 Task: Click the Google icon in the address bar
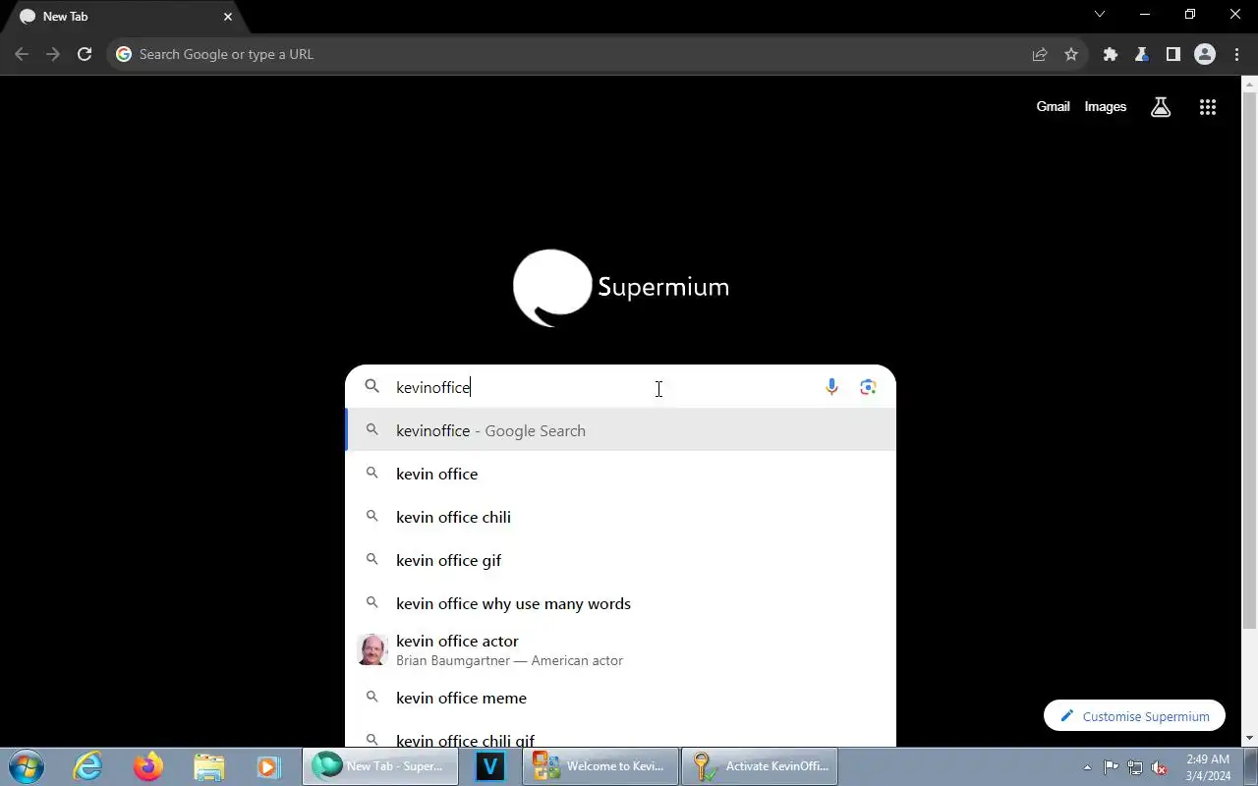124,54
